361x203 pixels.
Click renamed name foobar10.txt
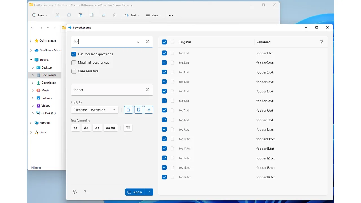[265, 139]
